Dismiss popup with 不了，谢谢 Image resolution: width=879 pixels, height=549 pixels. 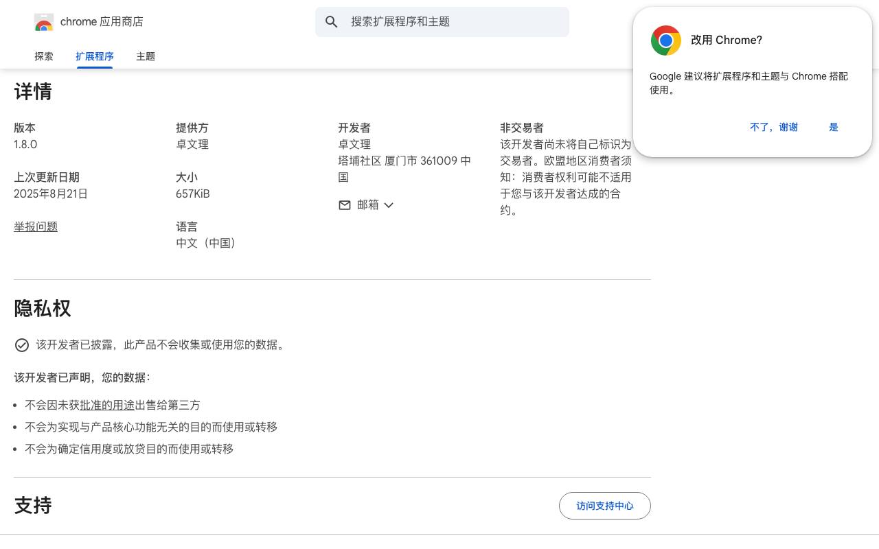pyautogui.click(x=774, y=127)
